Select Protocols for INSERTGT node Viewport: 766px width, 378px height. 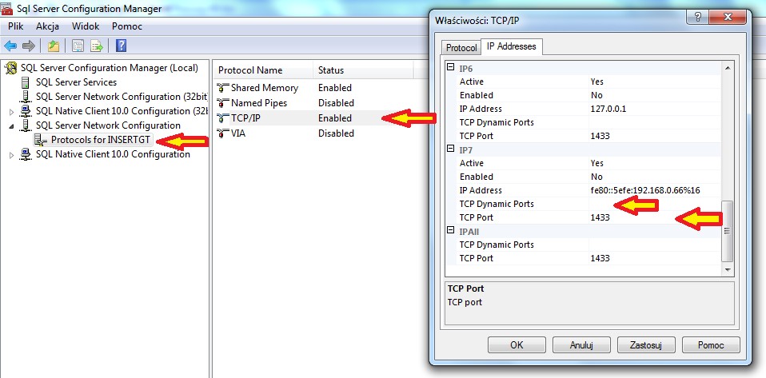tap(100, 140)
